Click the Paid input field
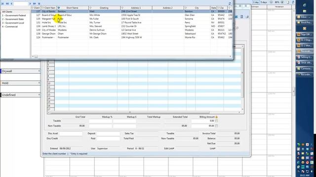Screen dimensions: 316x177 [x=108, y=139]
